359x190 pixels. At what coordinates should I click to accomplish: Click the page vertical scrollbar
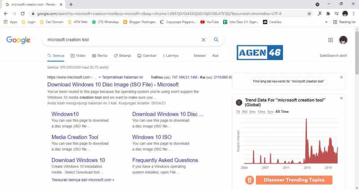357,53
